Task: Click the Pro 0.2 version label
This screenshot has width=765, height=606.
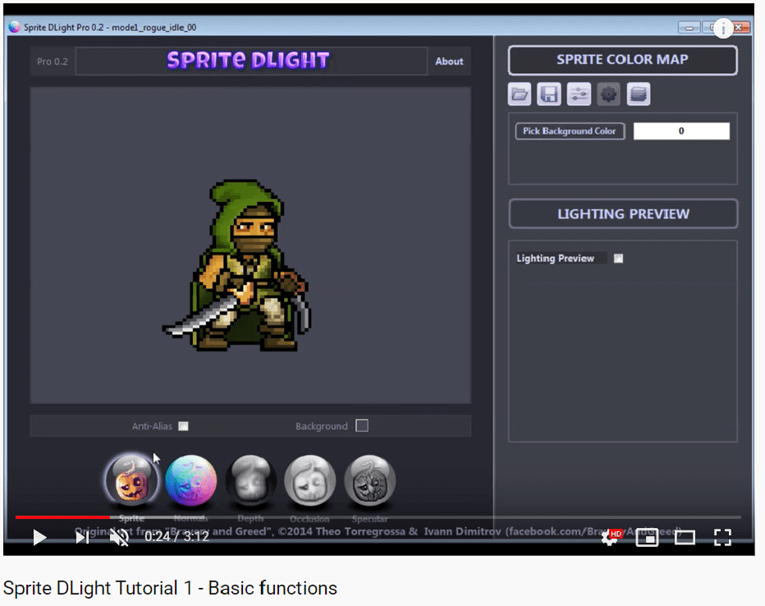Action: click(53, 62)
